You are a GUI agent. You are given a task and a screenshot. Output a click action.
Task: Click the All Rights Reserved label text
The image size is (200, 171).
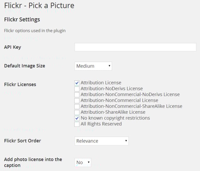[101, 124]
